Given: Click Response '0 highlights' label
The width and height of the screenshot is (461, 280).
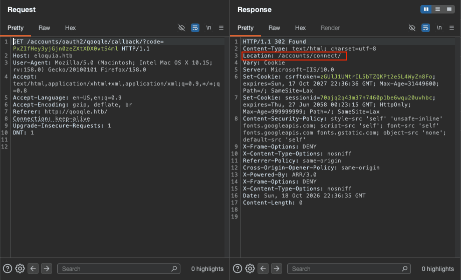Looking at the screenshot, I should click(x=438, y=269).
